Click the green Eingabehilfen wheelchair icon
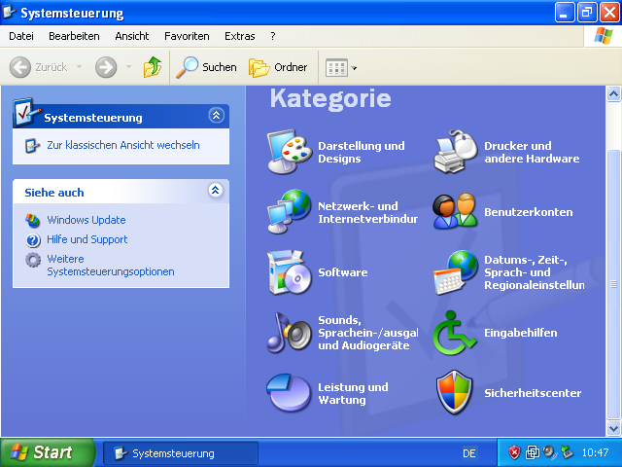 [x=455, y=333]
